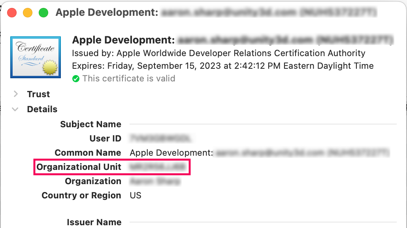Zoom the window with the green button
The width and height of the screenshot is (407, 228).
[x=43, y=13]
